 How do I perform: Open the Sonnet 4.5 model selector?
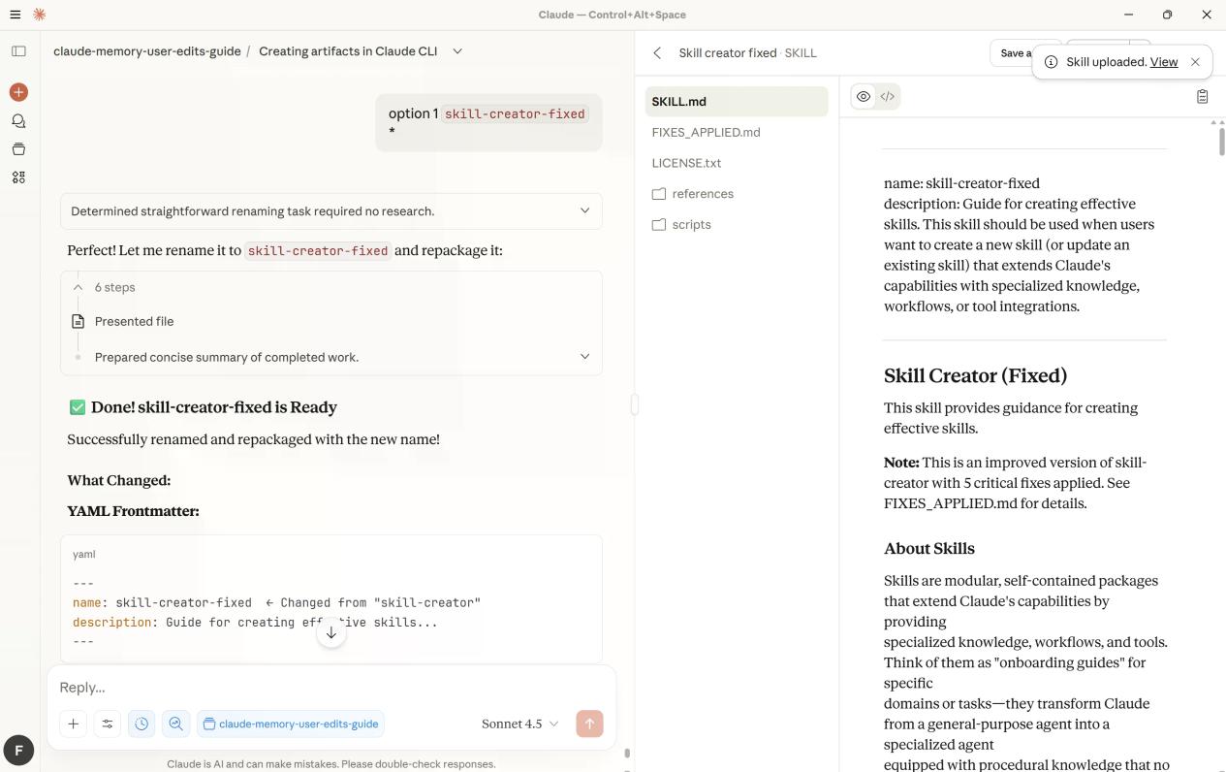point(519,724)
